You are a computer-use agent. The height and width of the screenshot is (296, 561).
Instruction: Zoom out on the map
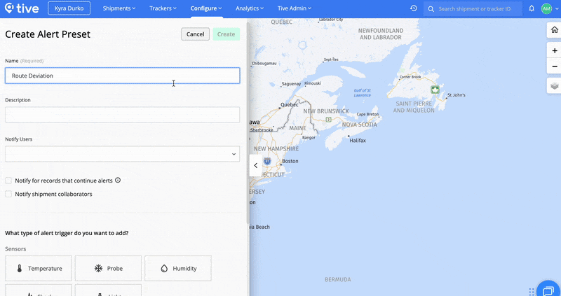pos(554,66)
